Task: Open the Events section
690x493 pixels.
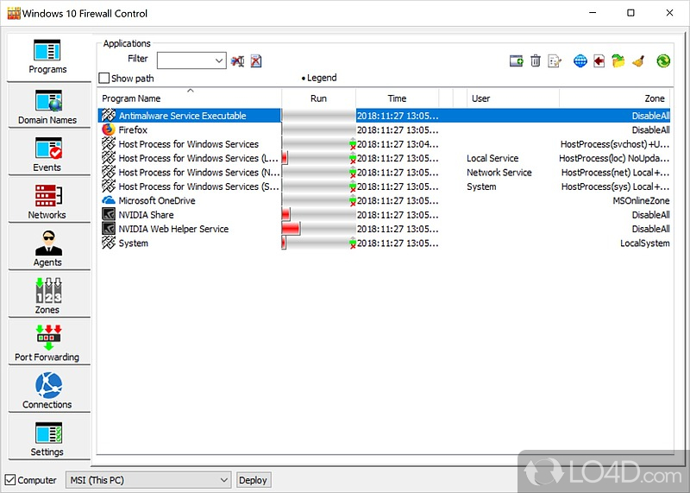Action: 49,154
